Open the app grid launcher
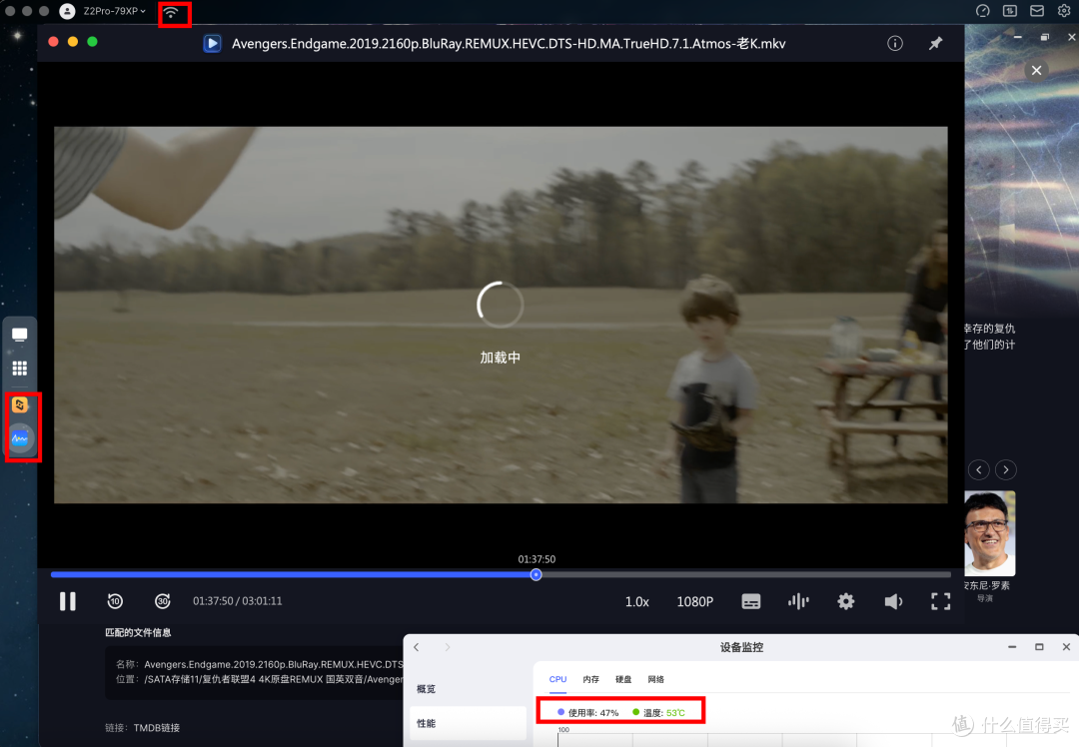 pyautogui.click(x=20, y=369)
